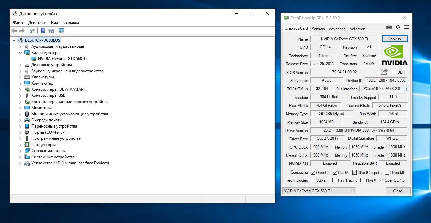Open the GPU selection dropdown at bottom
This screenshot has height=223, width=431.
pos(319,191)
